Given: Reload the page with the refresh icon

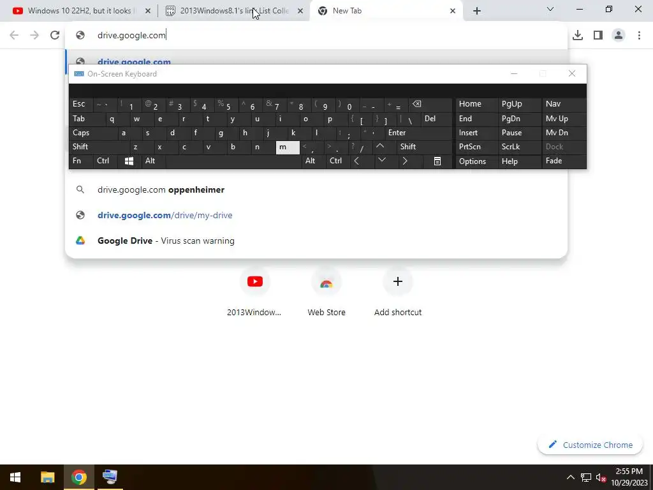Looking at the screenshot, I should tap(55, 35).
